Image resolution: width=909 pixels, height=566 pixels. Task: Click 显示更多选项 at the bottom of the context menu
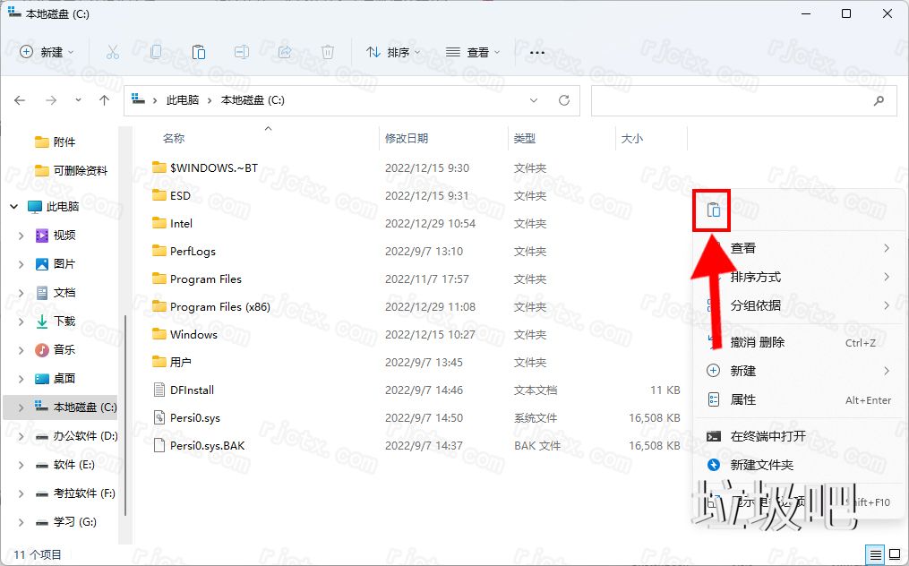770,502
